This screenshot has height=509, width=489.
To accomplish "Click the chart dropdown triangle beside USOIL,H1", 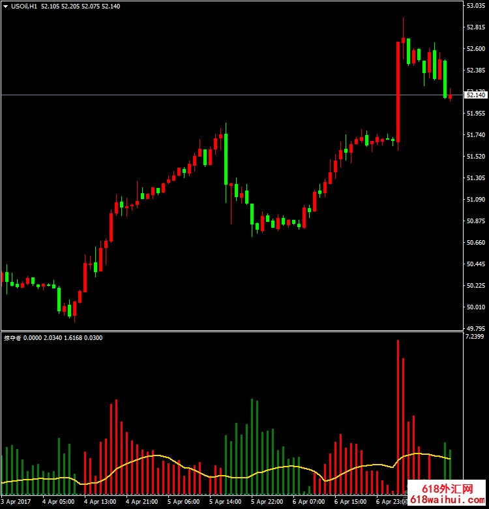I will click(x=6, y=6).
